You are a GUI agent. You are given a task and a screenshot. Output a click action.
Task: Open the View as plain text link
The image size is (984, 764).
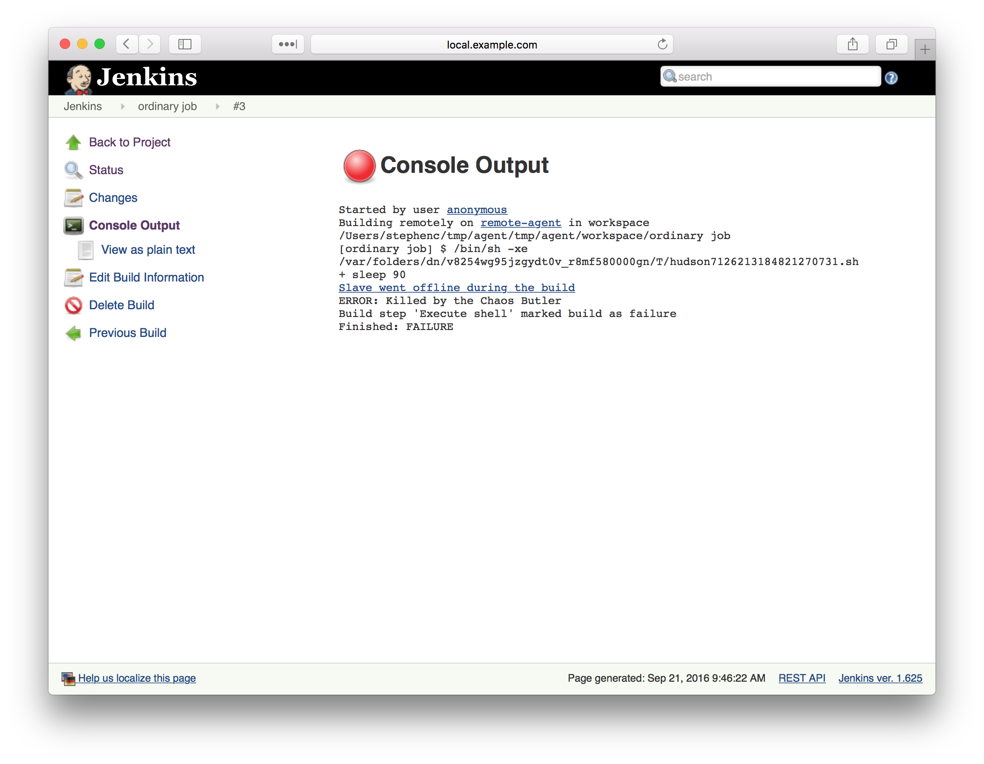click(x=148, y=249)
